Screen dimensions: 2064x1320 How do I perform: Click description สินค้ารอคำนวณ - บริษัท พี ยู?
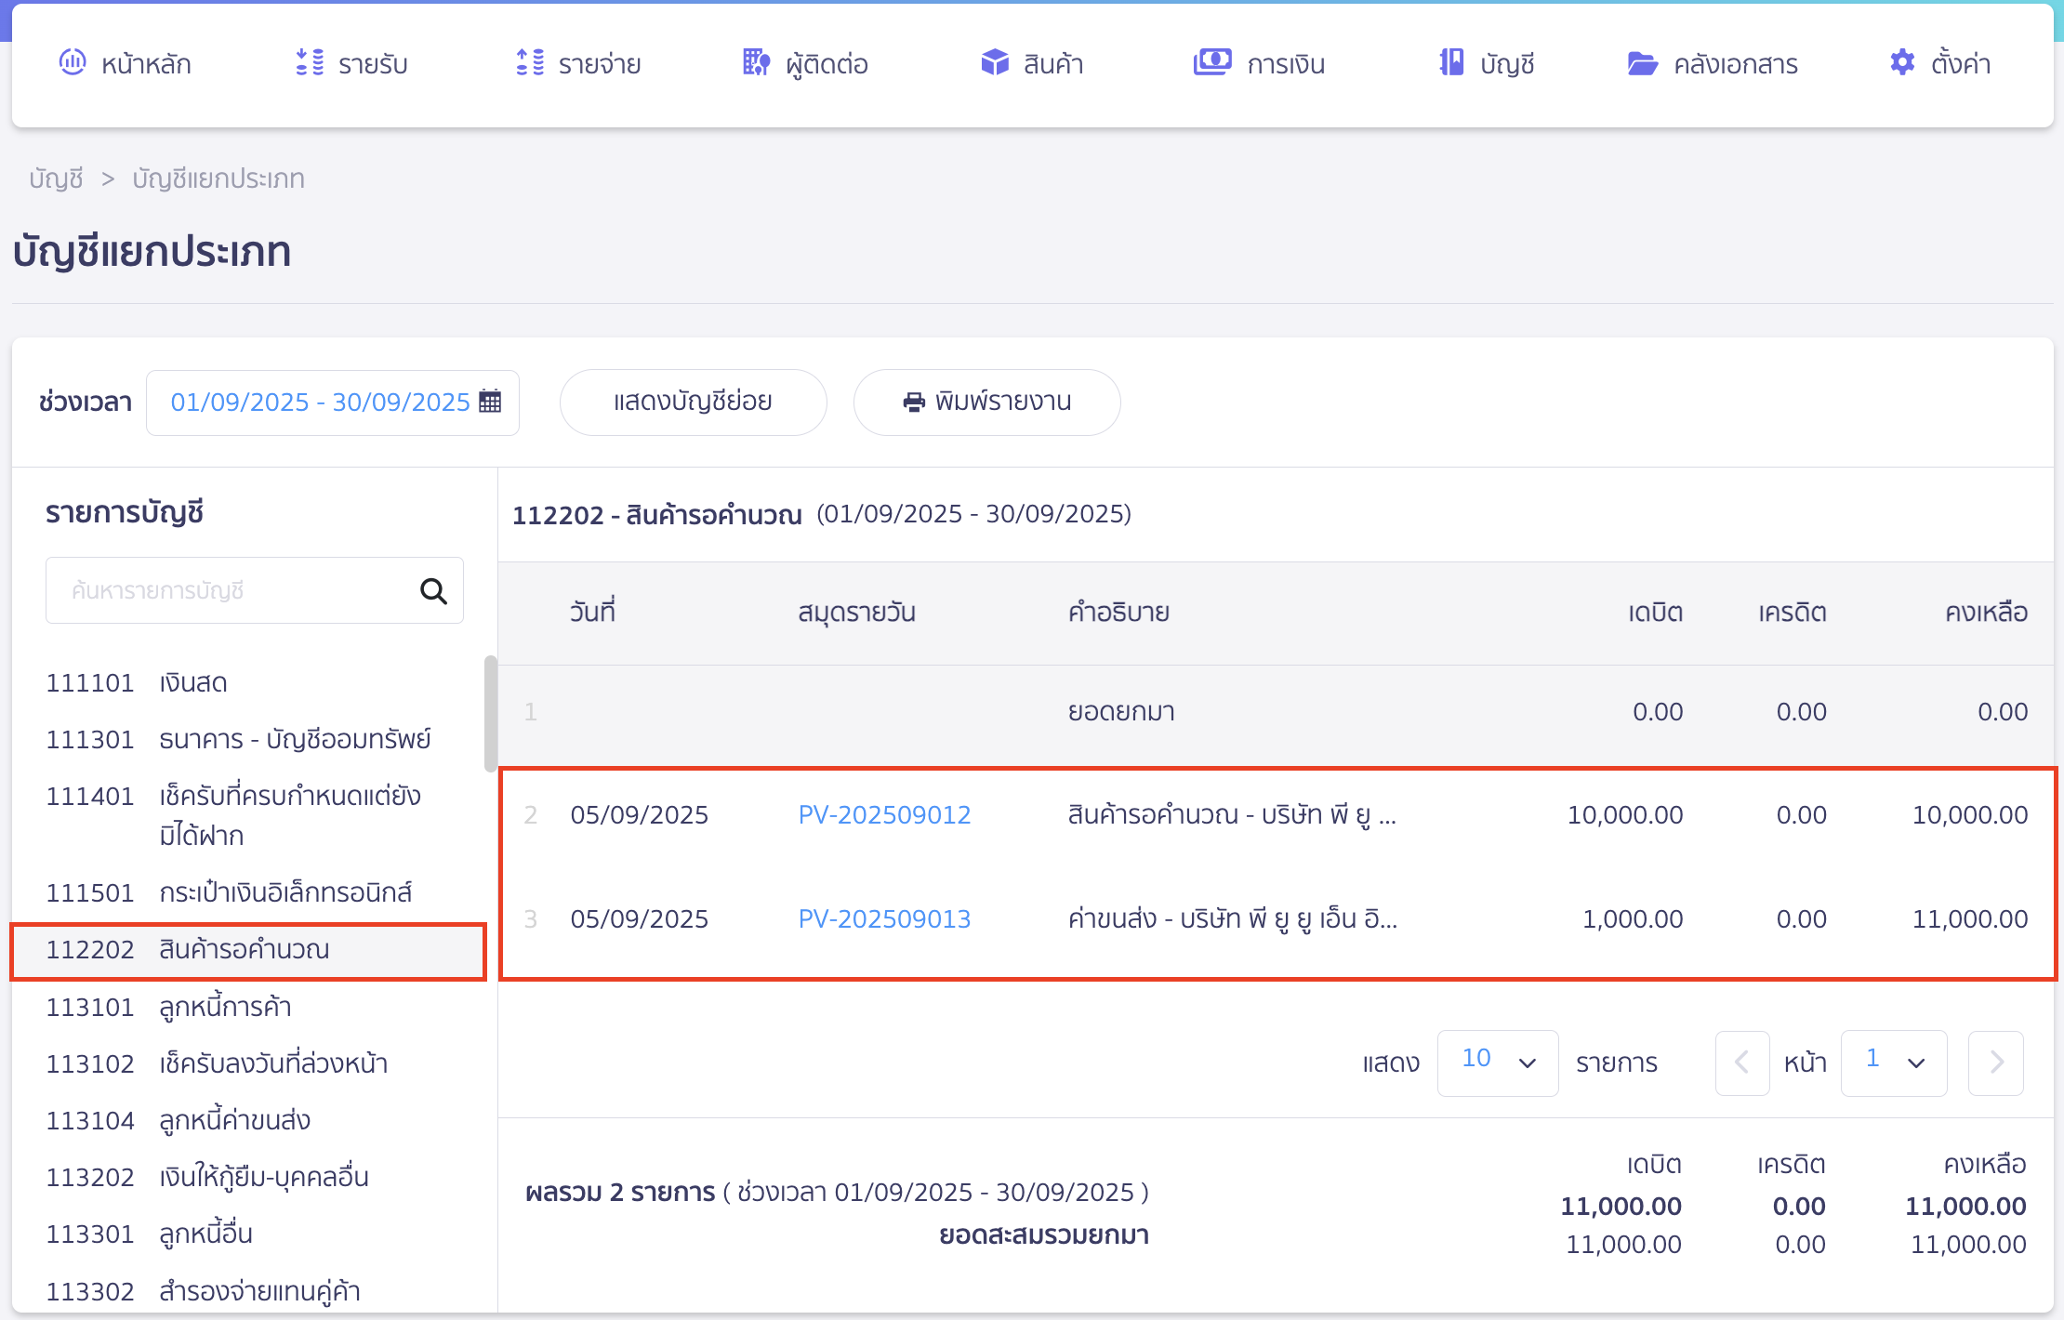[1232, 815]
